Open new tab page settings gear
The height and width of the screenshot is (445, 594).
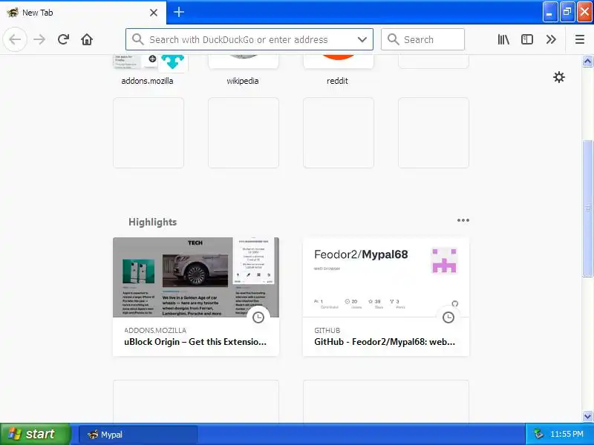point(559,77)
